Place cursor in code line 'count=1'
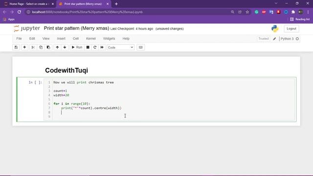This screenshot has width=313, height=176. 60,91
